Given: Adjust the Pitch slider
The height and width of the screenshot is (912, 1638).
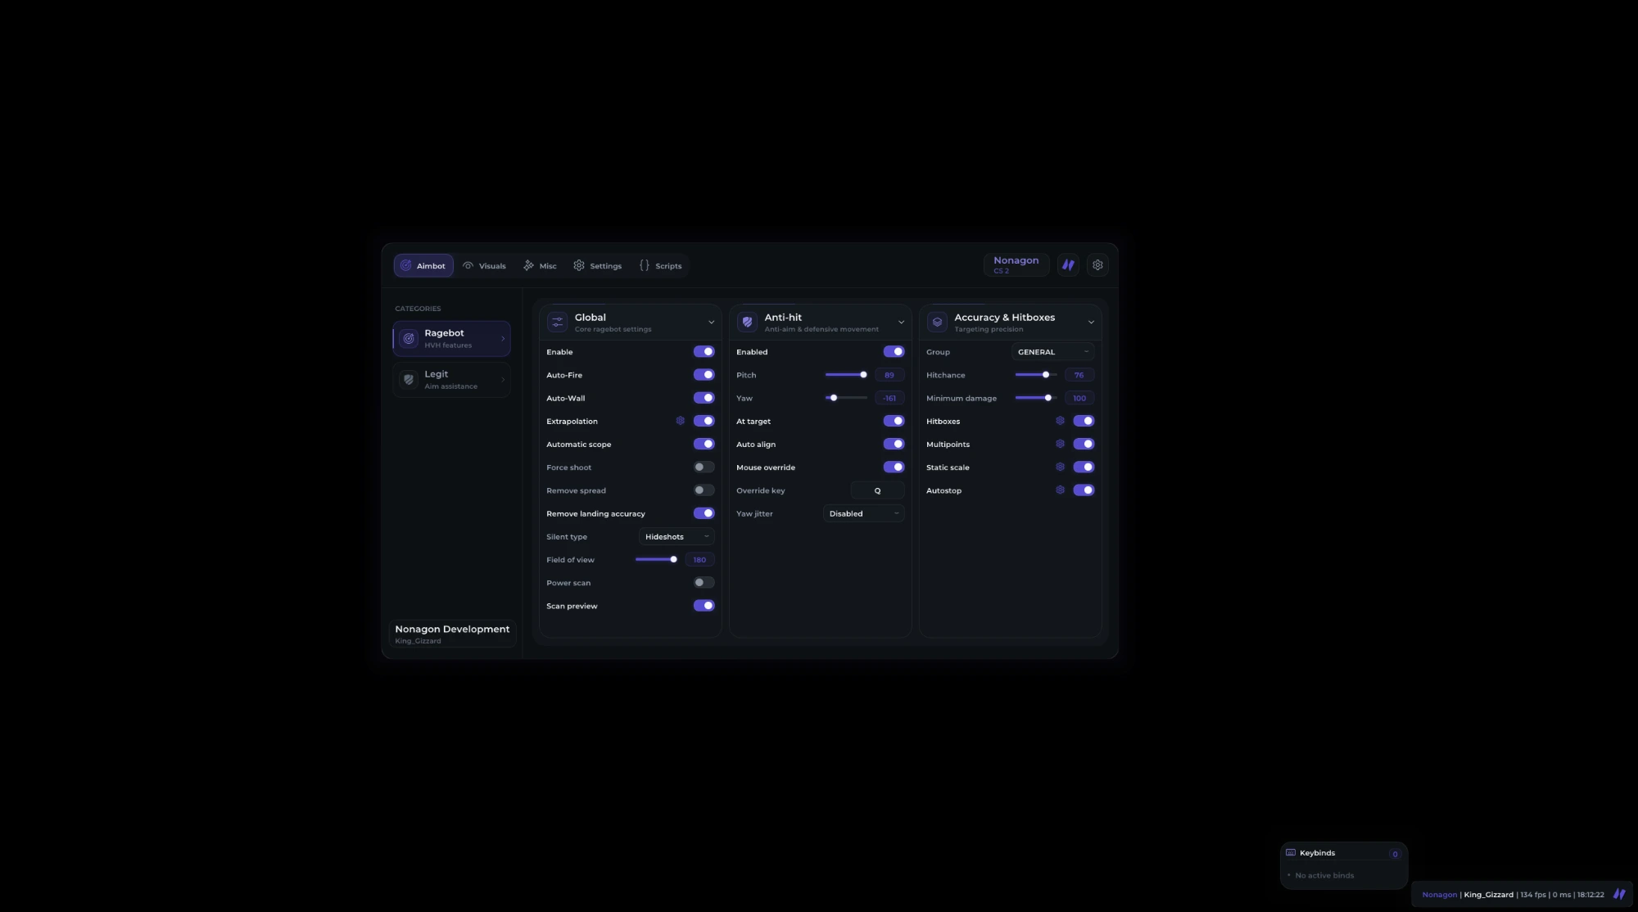Looking at the screenshot, I should click(846, 375).
